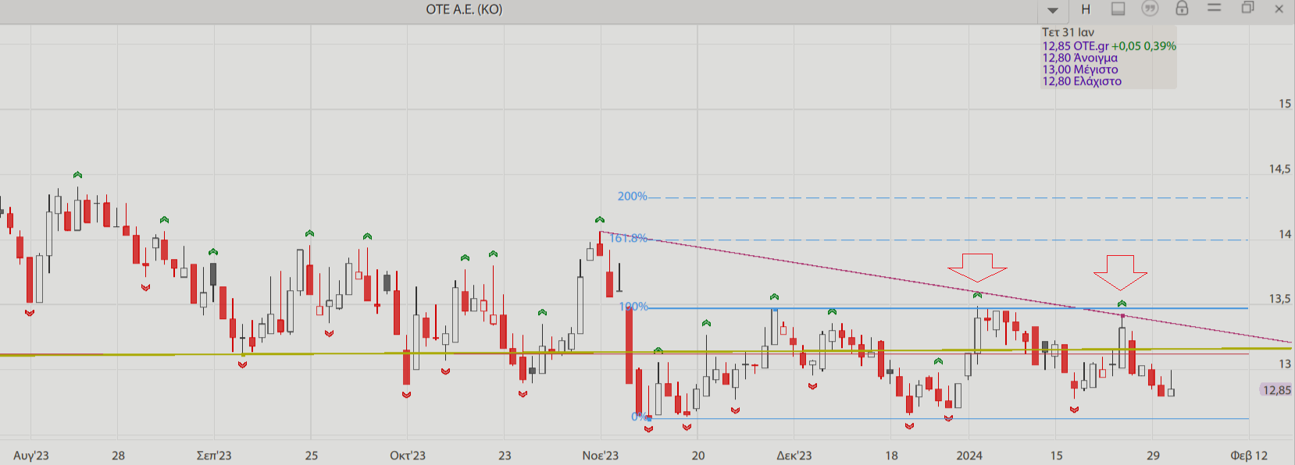Click the 2024 date axis label

click(x=969, y=456)
